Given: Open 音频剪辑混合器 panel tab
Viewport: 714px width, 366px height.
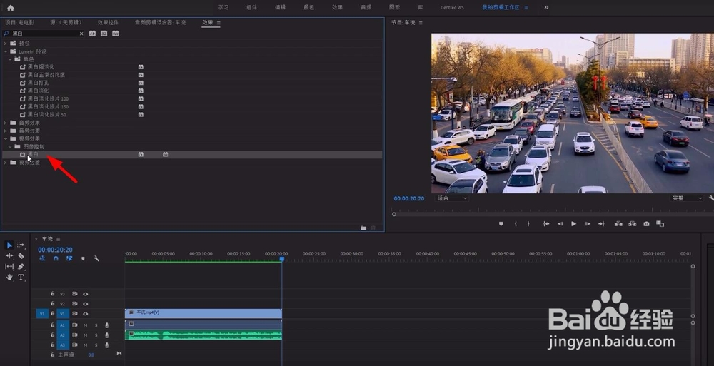Looking at the screenshot, I should click(x=160, y=22).
